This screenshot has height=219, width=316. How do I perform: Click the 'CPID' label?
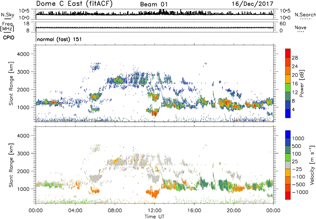click(x=9, y=38)
